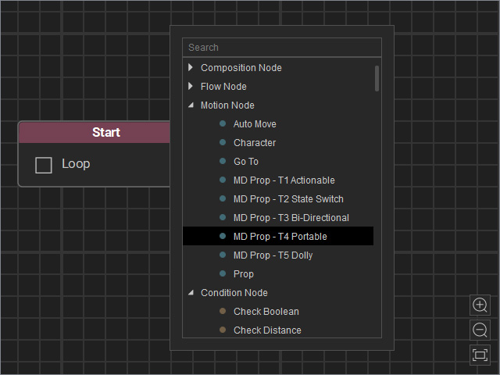This screenshot has height=375, width=500.
Task: Click the teal dot beside Auto Move
Action: pos(223,123)
